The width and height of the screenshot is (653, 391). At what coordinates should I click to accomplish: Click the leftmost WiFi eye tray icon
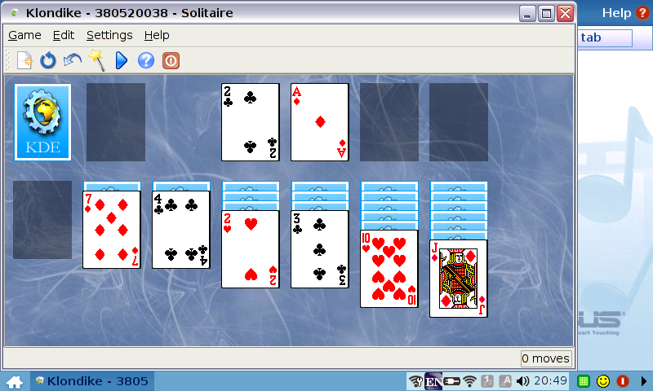pos(415,381)
